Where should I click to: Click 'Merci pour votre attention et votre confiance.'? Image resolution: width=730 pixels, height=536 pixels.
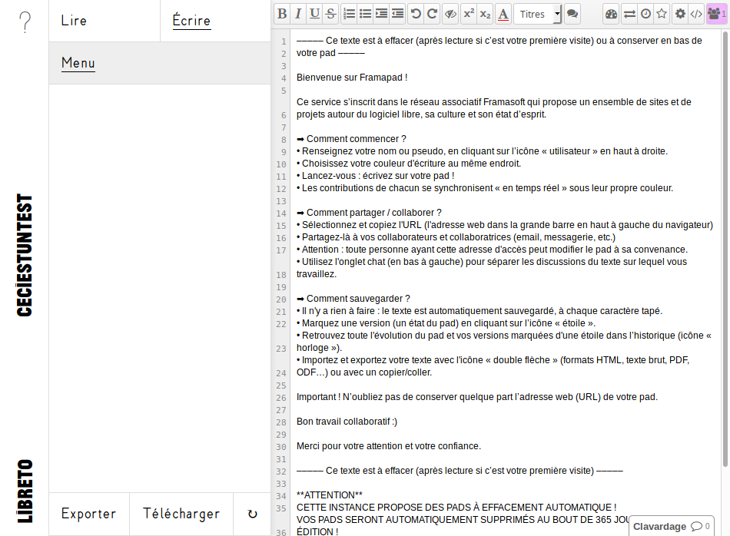[x=389, y=446]
